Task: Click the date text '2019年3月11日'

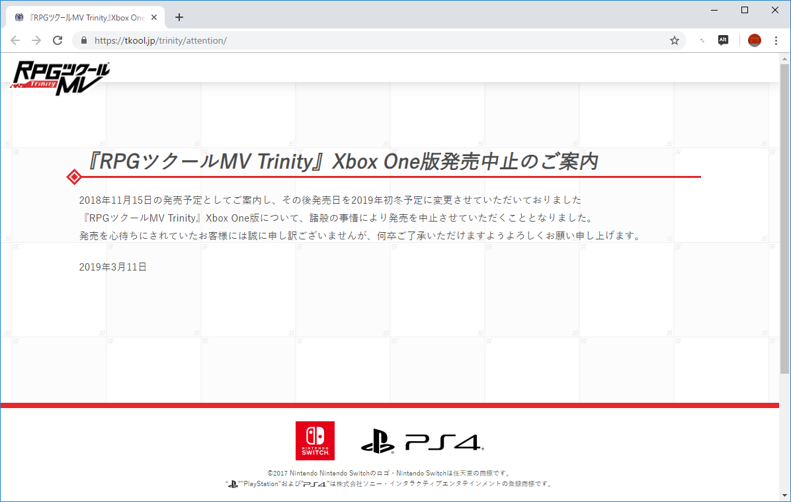Action: click(x=113, y=267)
